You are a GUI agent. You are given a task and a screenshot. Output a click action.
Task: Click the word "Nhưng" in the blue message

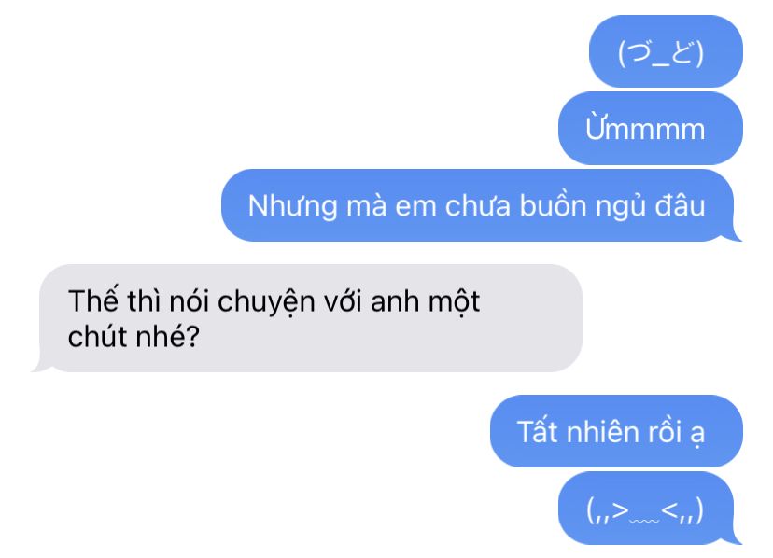[x=292, y=206]
